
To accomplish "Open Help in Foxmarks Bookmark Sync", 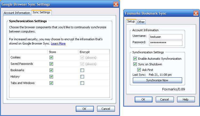I will click(x=186, y=99).
